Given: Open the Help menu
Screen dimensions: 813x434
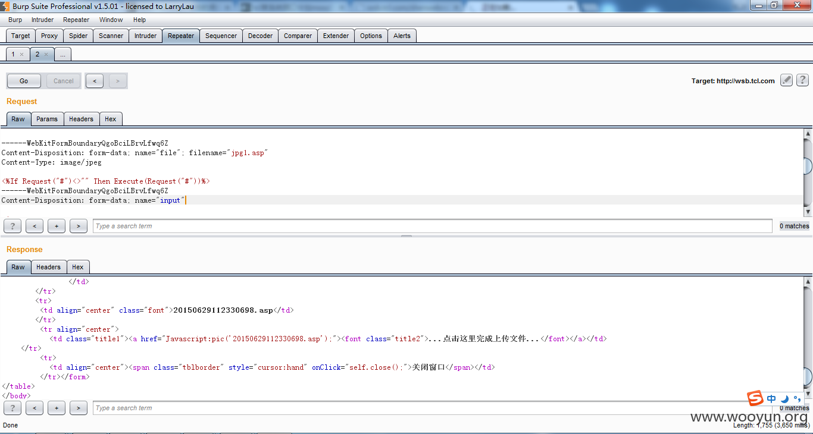Looking at the screenshot, I should click(x=139, y=20).
